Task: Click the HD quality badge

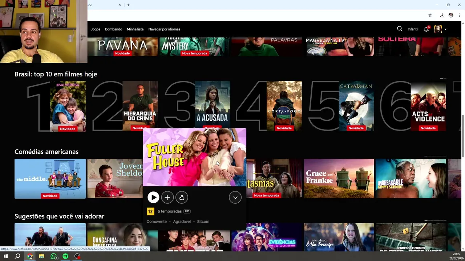Action: [187, 211]
